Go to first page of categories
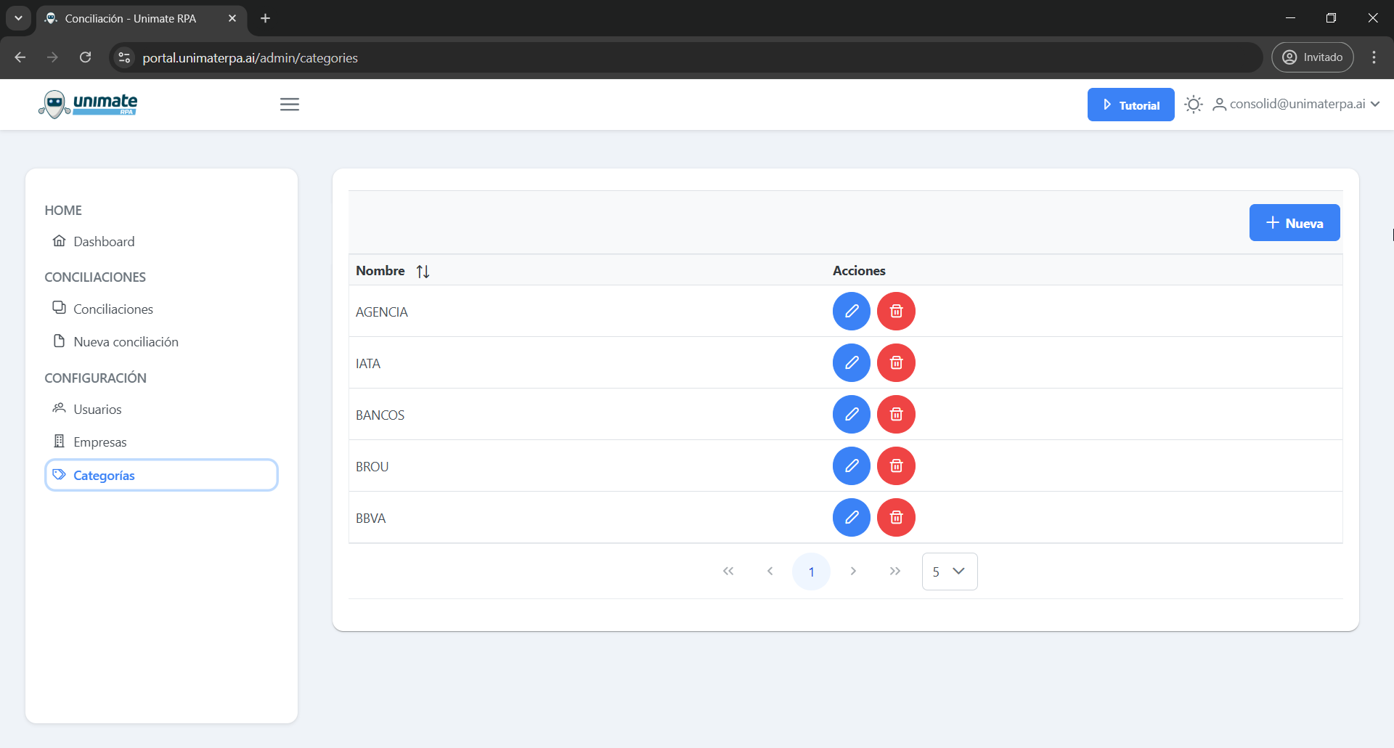 coord(728,572)
